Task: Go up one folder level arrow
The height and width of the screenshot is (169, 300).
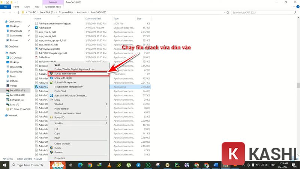Action: click(x=18, y=12)
